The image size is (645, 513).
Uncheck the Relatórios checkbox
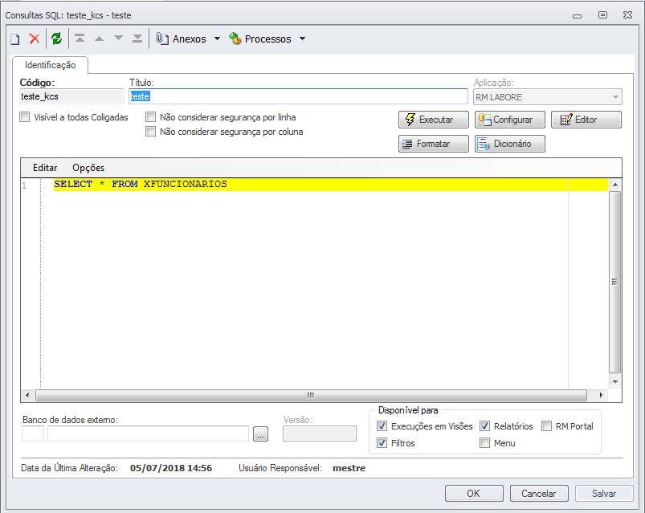484,425
